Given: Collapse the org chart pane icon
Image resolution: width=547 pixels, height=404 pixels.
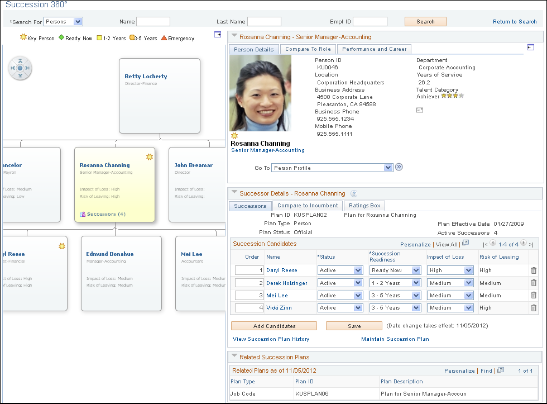Looking at the screenshot, I should click(218, 34).
